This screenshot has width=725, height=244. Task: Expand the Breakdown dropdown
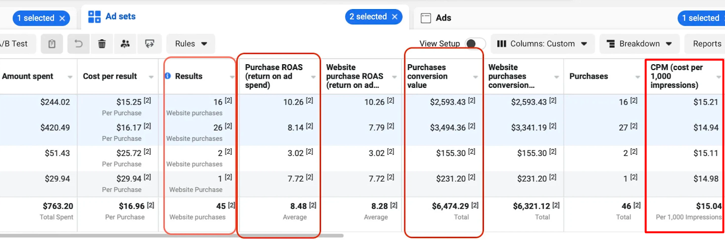[639, 44]
